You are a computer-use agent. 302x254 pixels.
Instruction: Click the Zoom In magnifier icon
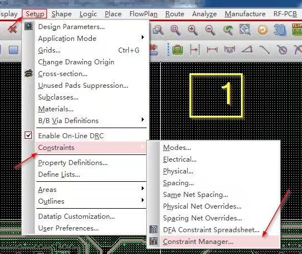(x=193, y=30)
